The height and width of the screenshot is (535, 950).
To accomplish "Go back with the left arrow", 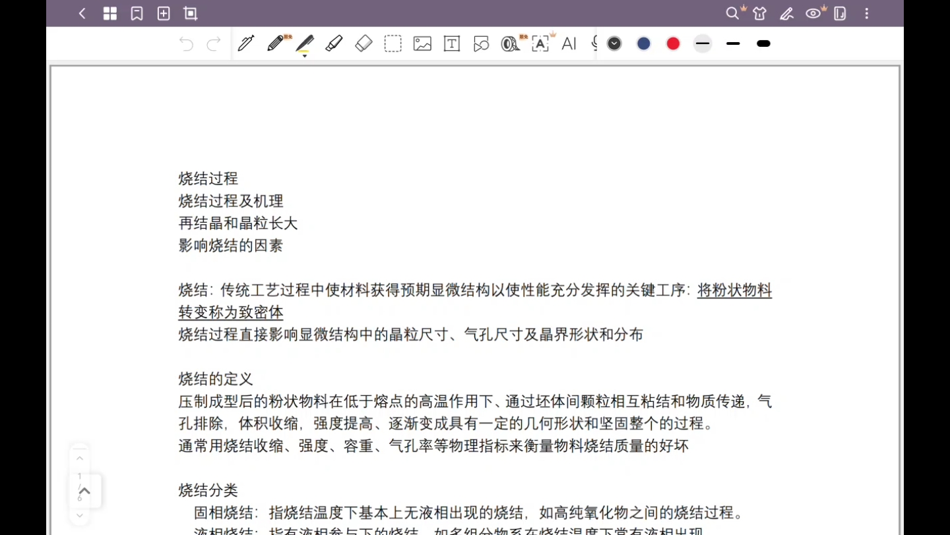I will 82,13.
